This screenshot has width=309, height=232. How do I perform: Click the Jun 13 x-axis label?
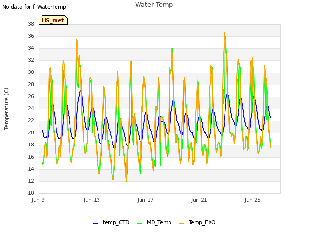92,200
